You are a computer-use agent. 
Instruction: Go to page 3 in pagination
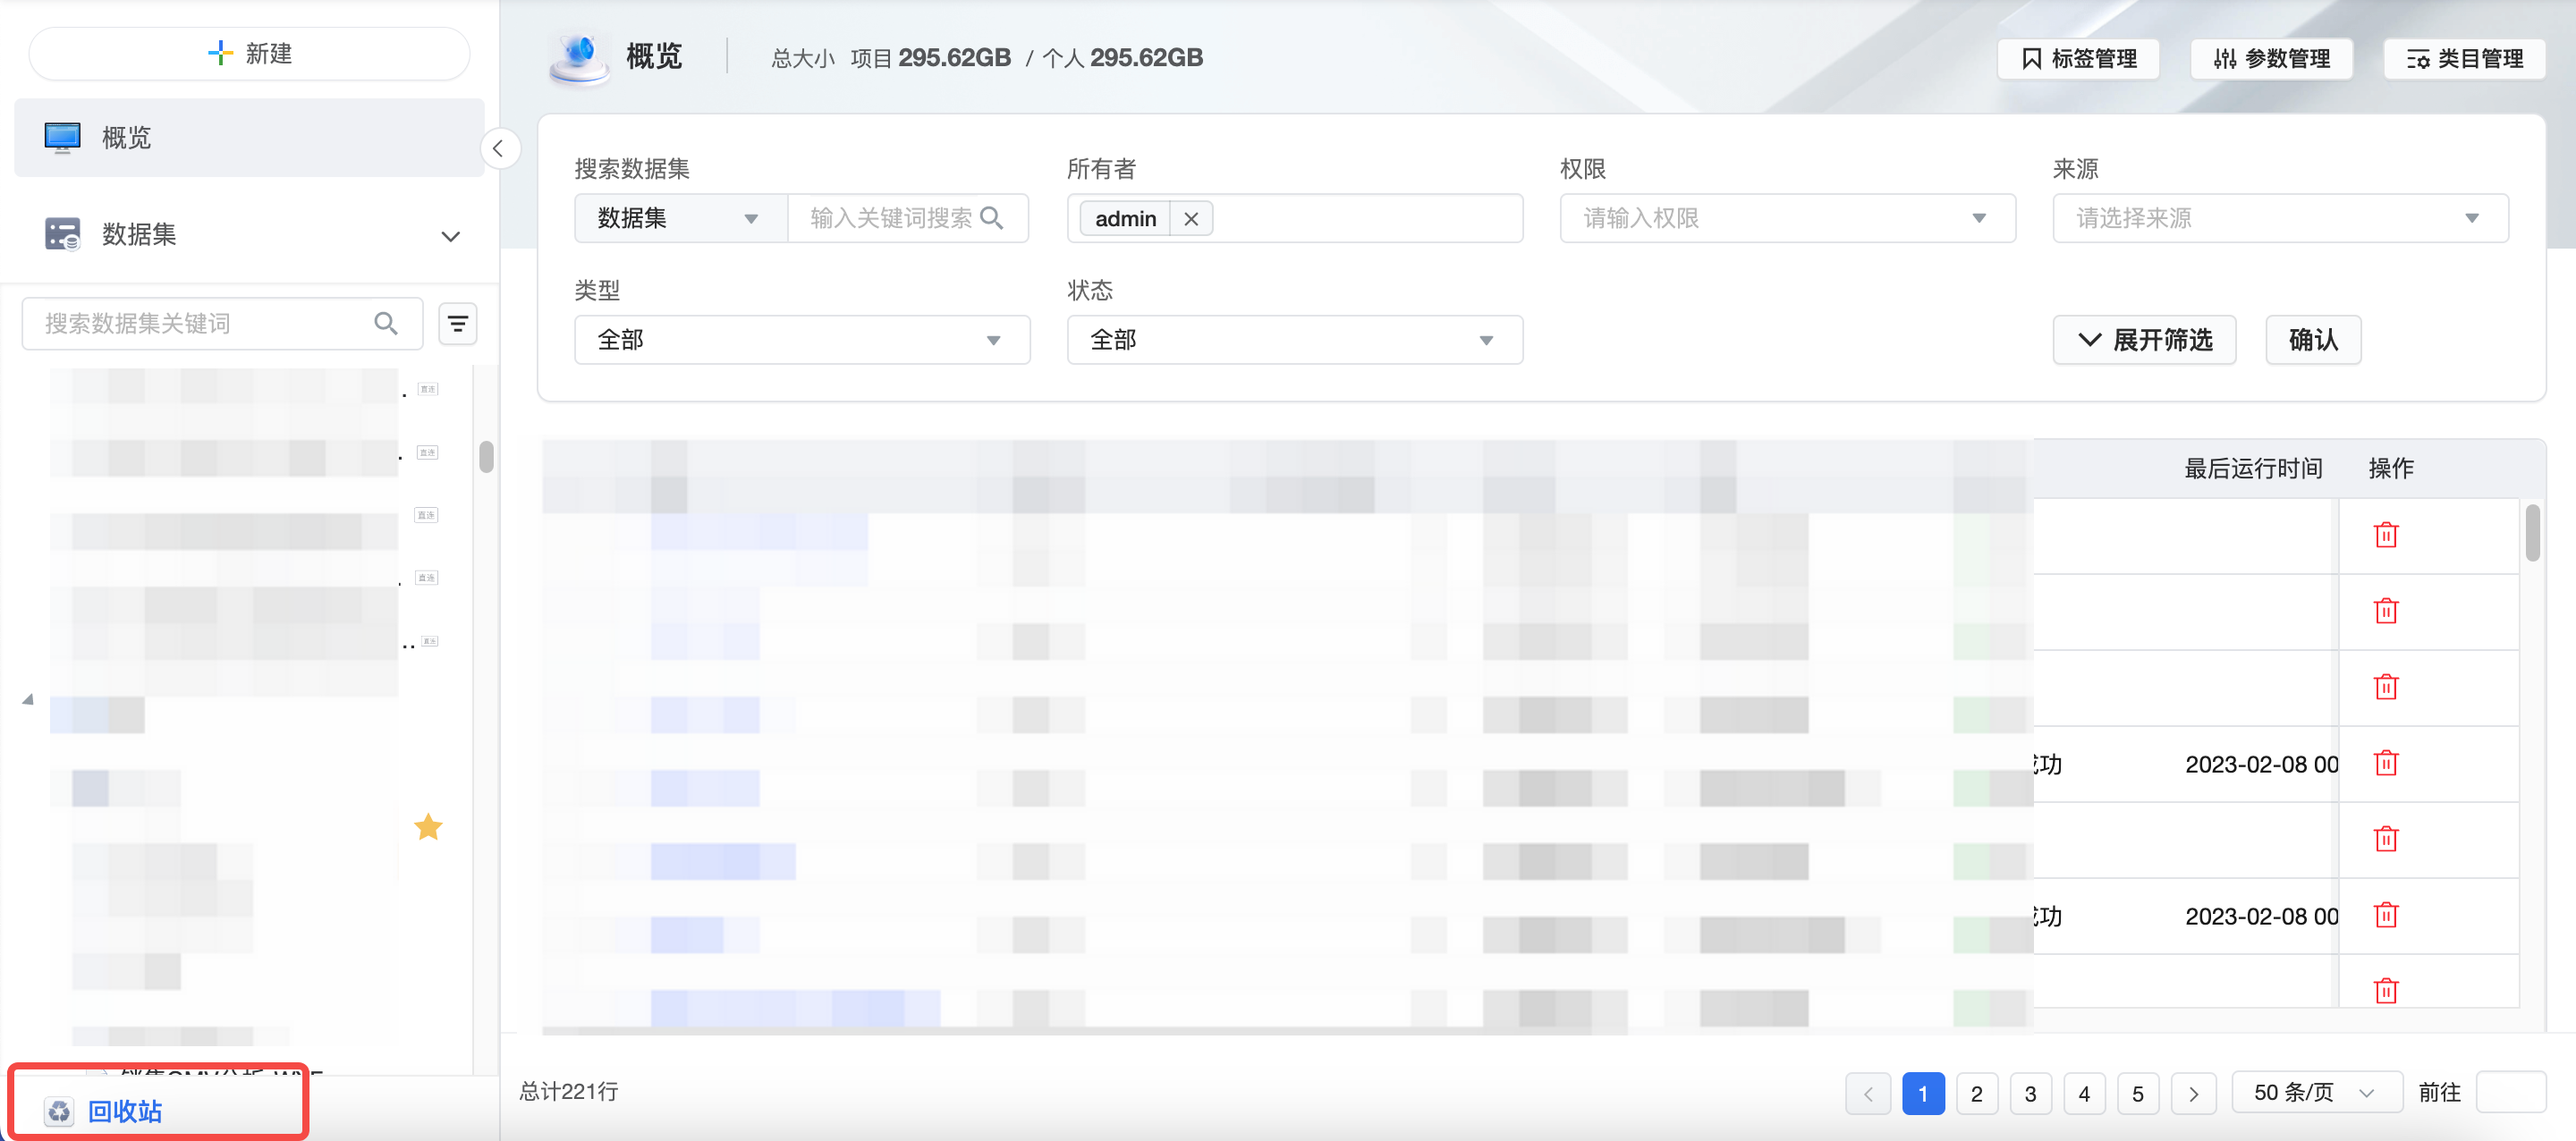point(2030,1093)
